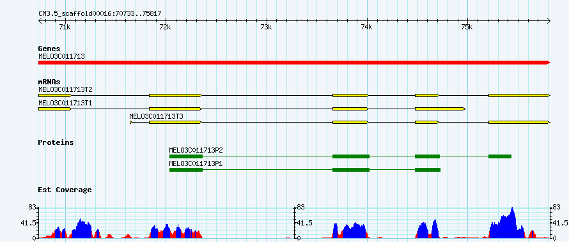The width and height of the screenshot is (569, 242).
Task: Open the MELO3C011713T2 transcript label
Action: (65, 89)
